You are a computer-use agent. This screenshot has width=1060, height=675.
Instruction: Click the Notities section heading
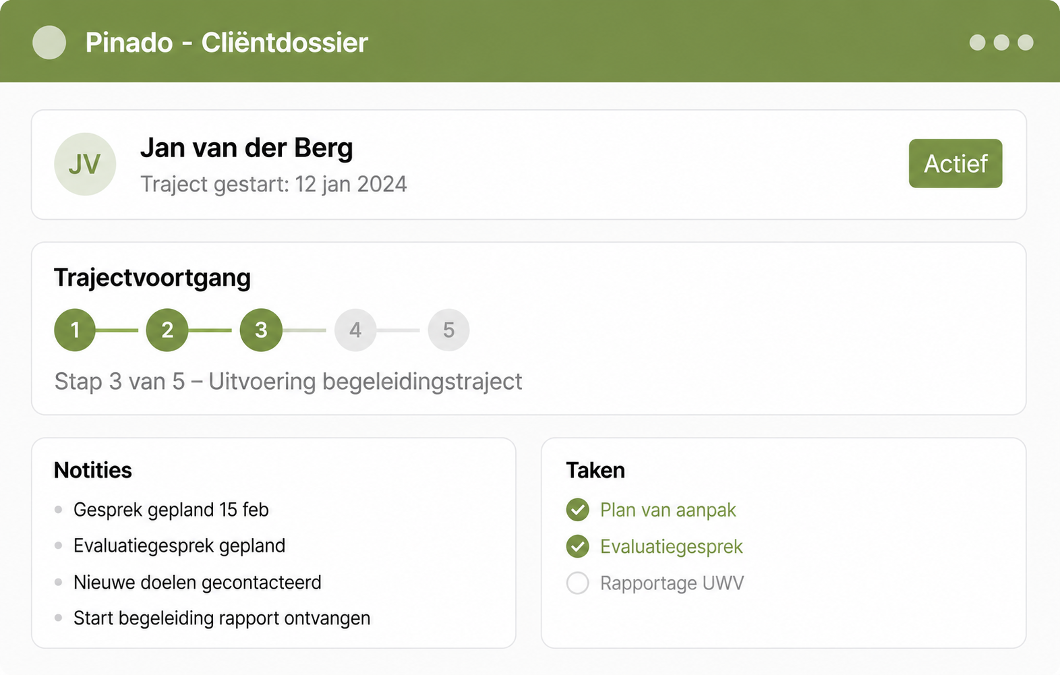(x=93, y=470)
